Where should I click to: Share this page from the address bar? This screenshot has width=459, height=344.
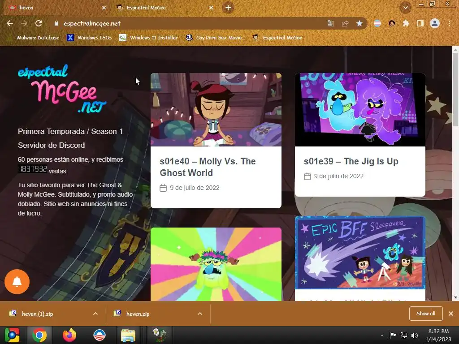tap(345, 23)
